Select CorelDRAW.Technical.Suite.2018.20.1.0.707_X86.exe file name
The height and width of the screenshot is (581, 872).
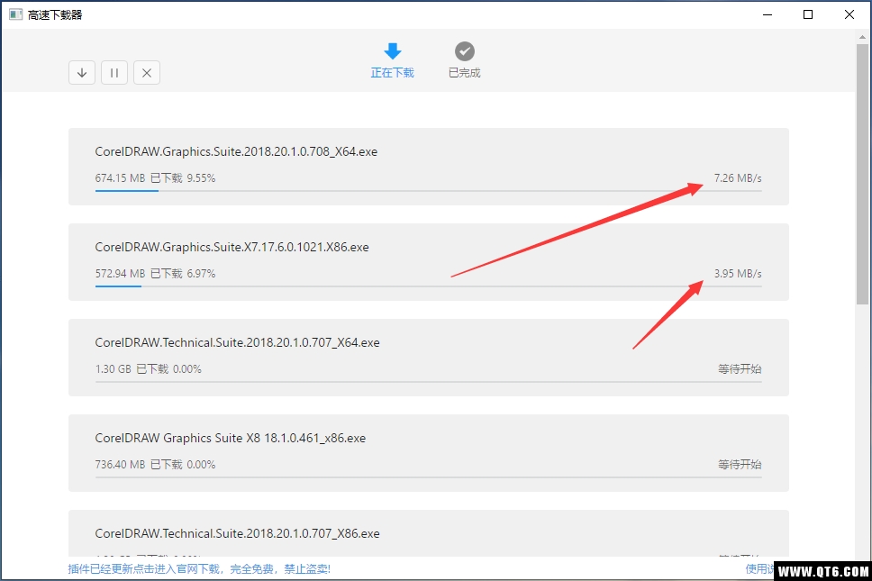237,534
